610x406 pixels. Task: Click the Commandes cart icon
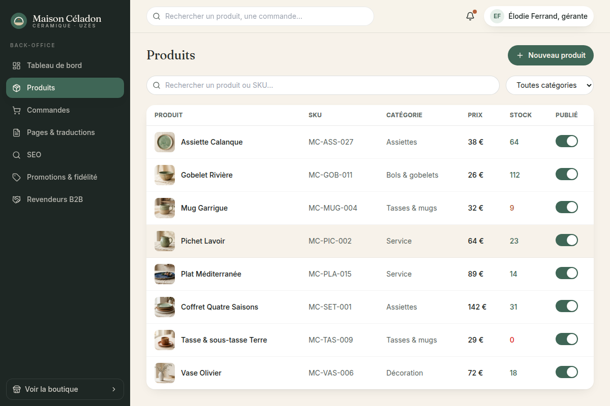pyautogui.click(x=17, y=110)
